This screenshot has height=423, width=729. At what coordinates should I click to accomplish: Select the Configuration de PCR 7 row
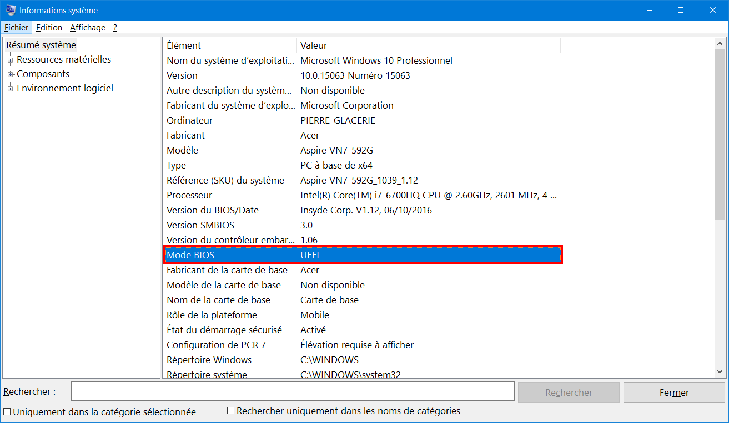pos(362,345)
